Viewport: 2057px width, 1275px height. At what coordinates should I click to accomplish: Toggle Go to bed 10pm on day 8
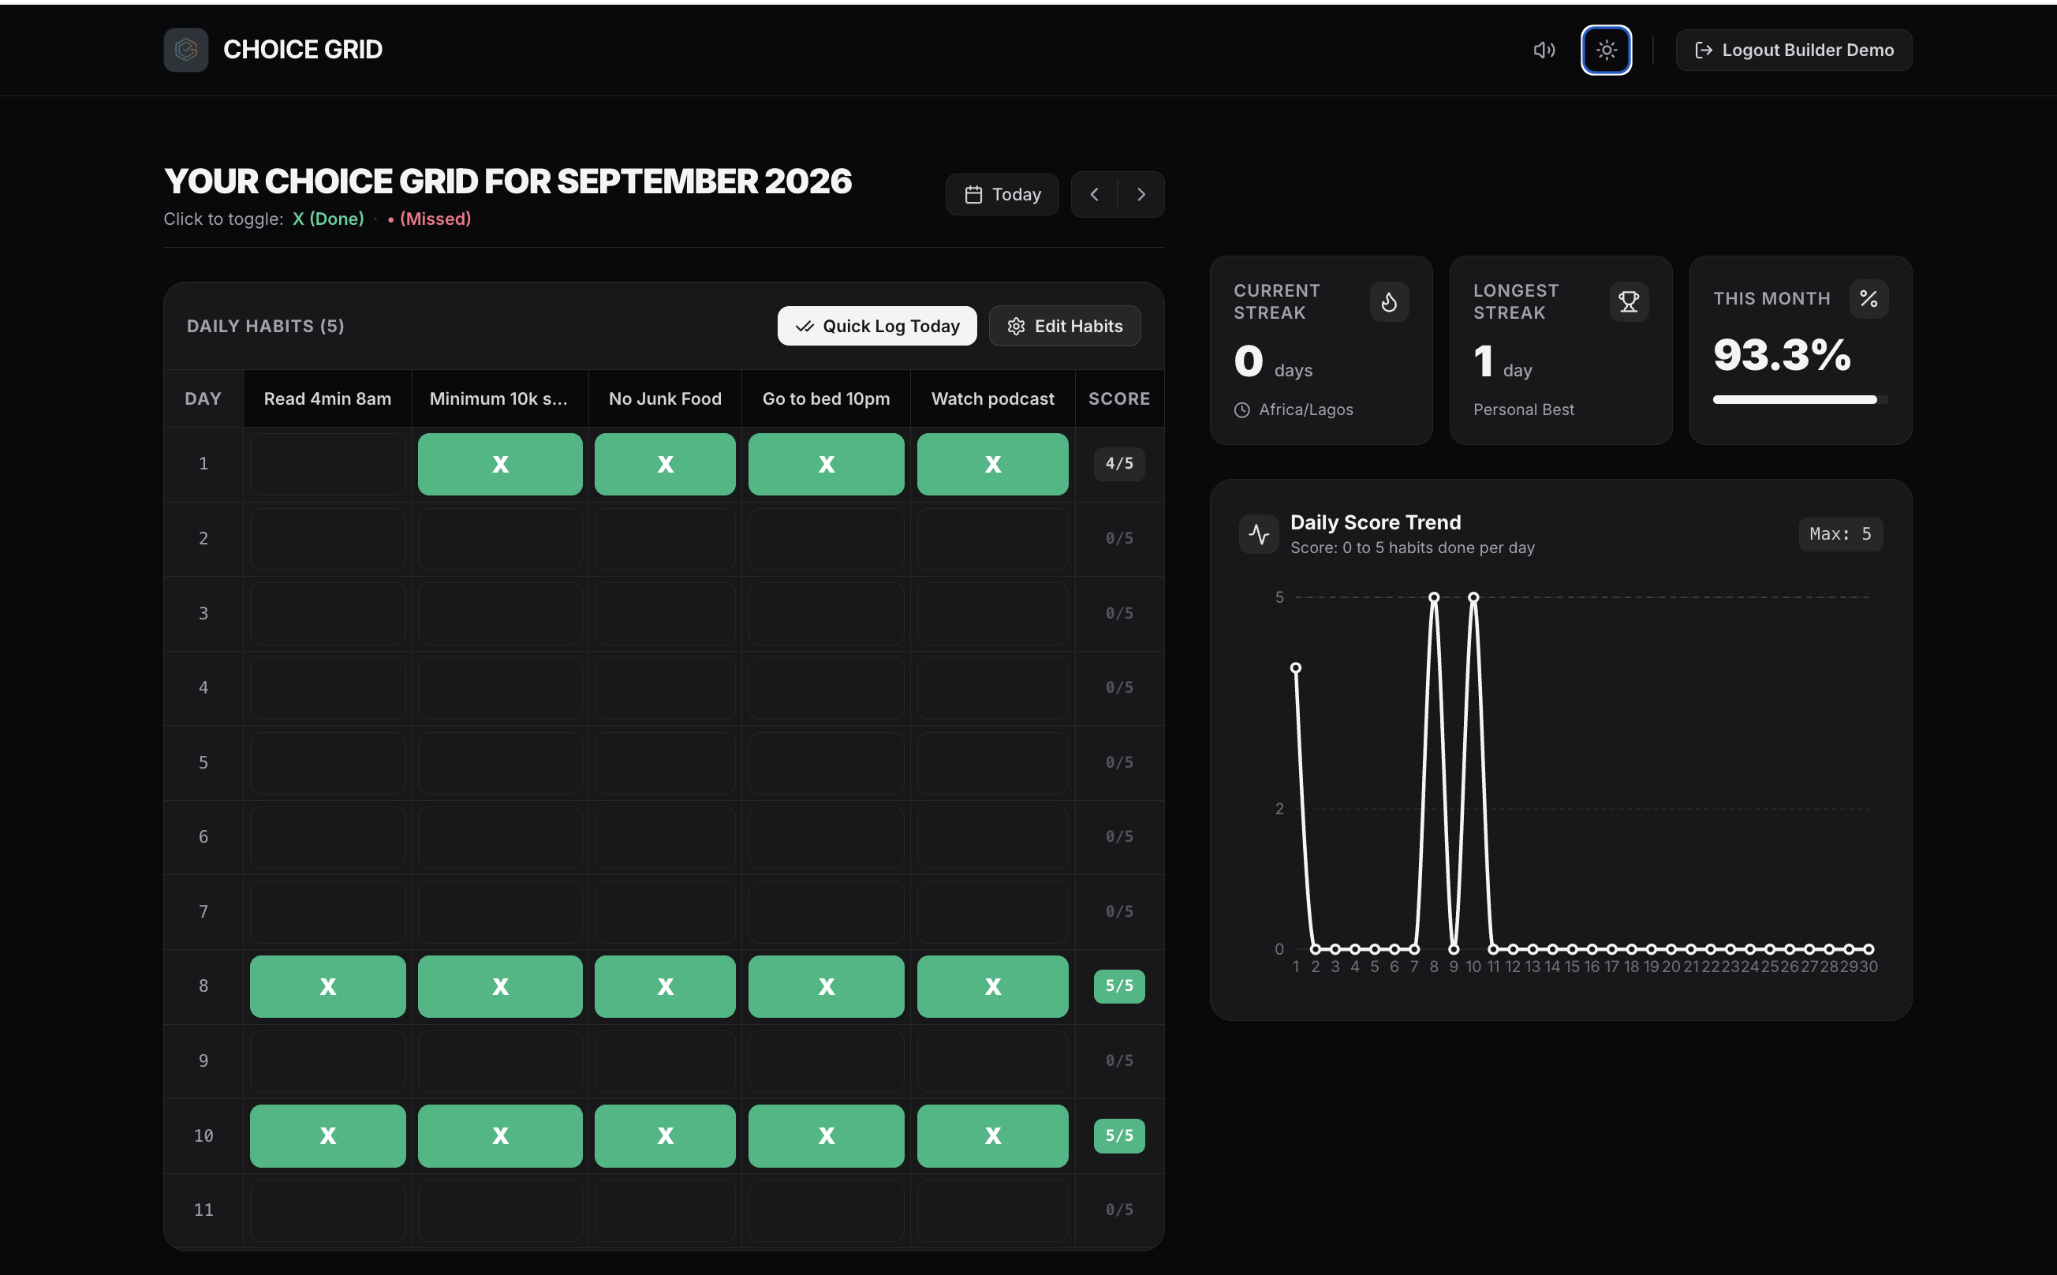click(x=826, y=986)
